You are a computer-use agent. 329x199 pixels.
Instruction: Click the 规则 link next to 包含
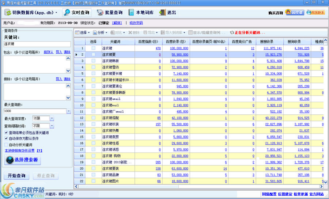(x=49, y=52)
